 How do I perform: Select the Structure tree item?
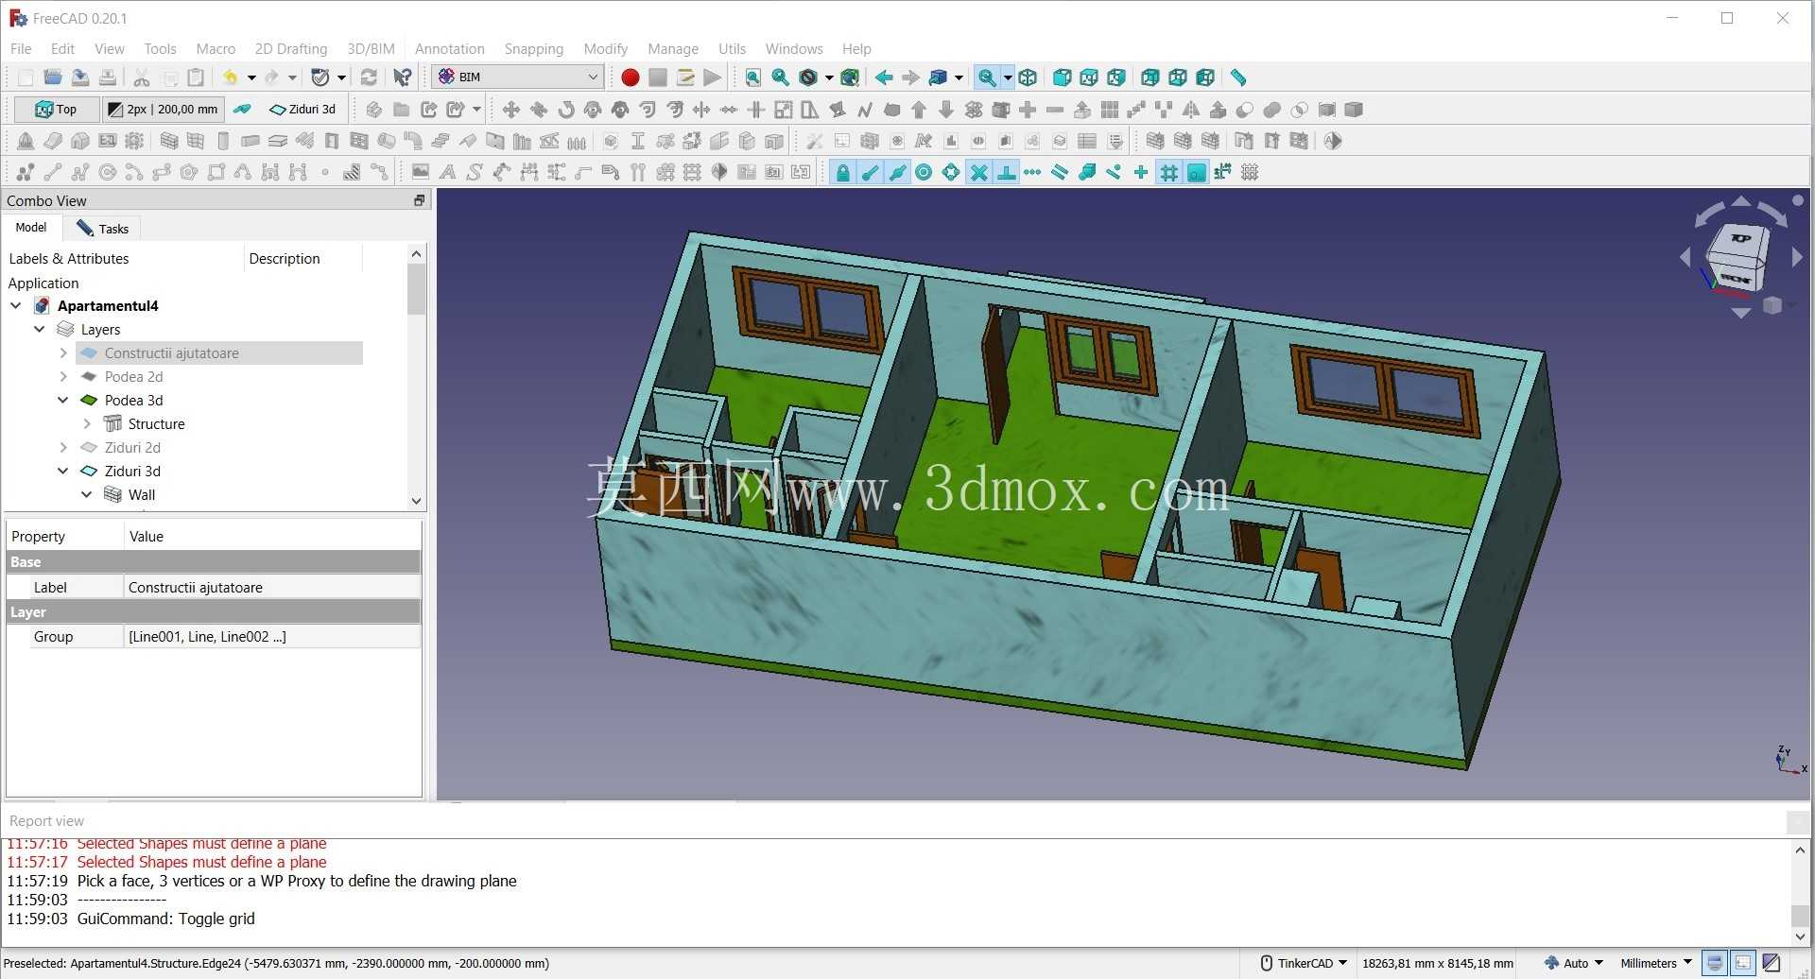(156, 423)
